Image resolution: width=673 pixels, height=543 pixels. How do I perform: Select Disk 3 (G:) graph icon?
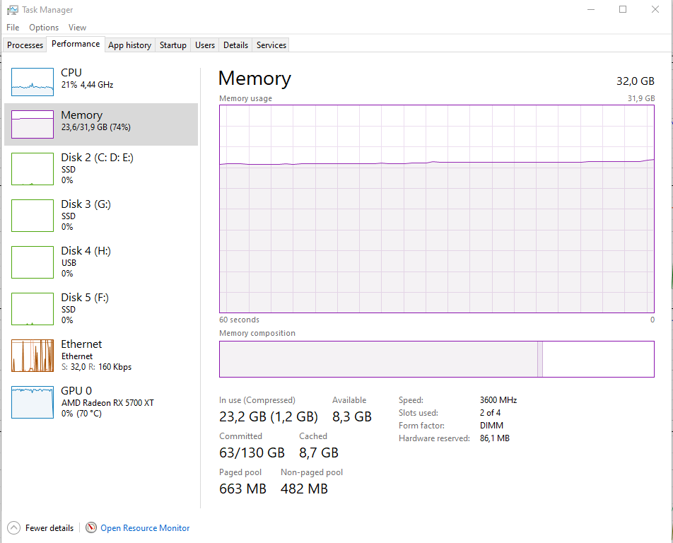click(33, 215)
